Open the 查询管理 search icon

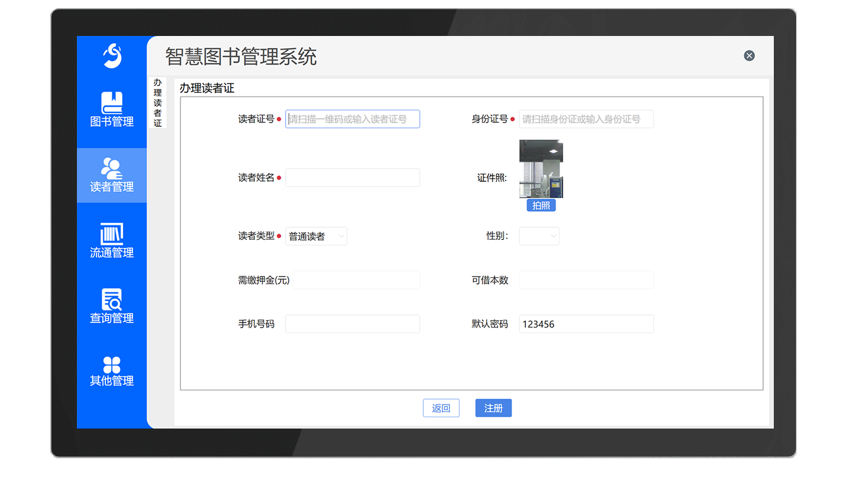tap(112, 299)
